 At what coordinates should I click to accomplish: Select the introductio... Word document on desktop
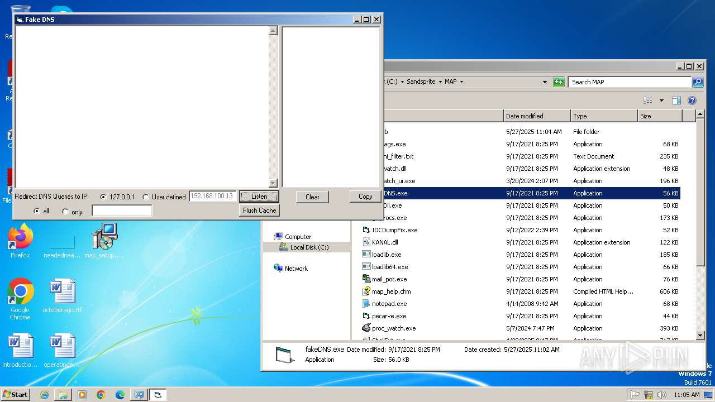(20, 351)
